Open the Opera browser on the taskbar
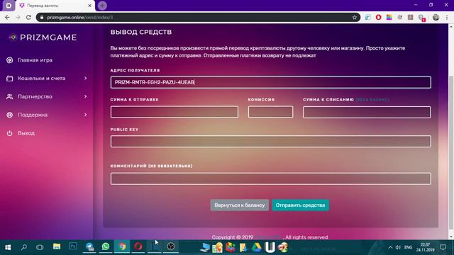 pos(138,246)
